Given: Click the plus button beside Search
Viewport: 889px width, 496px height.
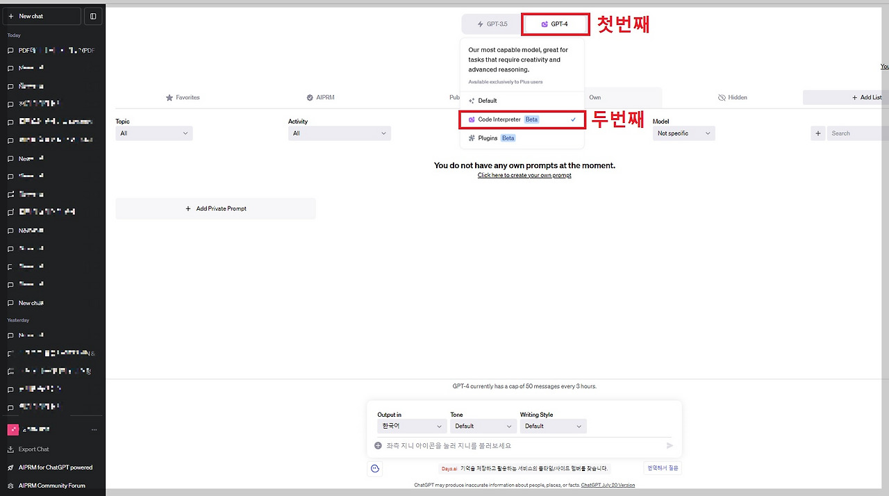Looking at the screenshot, I should [x=818, y=133].
